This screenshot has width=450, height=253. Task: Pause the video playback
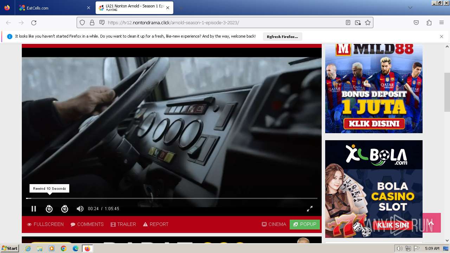(34, 209)
